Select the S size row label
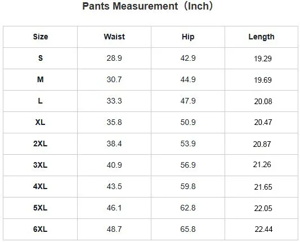Viewport: 300px width, 242px height. point(41,58)
